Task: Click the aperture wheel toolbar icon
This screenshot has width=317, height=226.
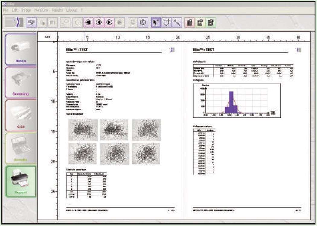Action: click(143, 22)
